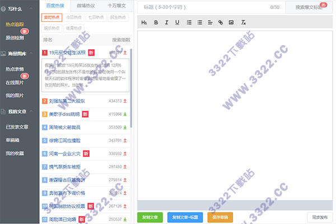
Task: Open 我的图片 in the sidebar
Action: (15, 96)
